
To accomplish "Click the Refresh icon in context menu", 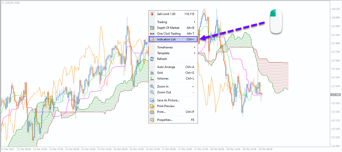I will tap(152, 59).
